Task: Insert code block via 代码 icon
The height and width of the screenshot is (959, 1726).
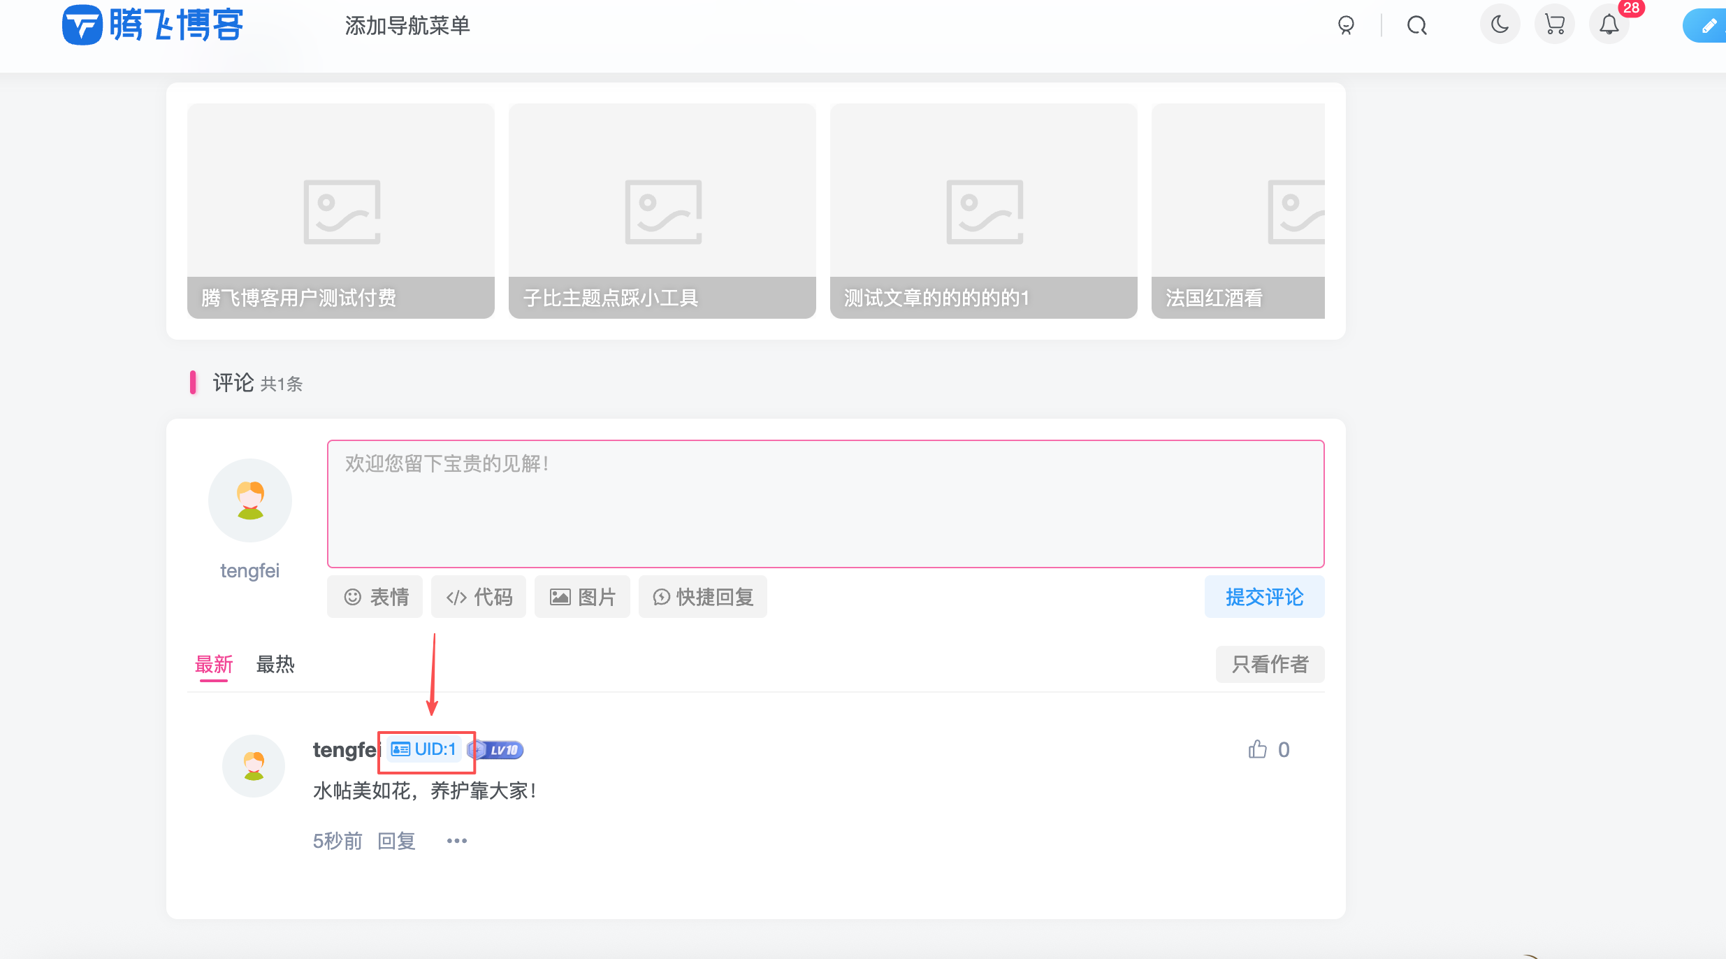Action: click(x=479, y=596)
